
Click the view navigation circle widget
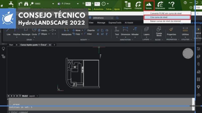pyautogui.click(x=188, y=53)
